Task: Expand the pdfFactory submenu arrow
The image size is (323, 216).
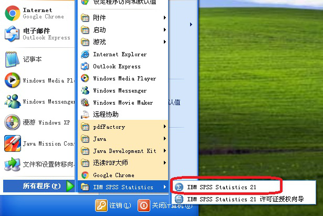Action: pyautogui.click(x=165, y=127)
